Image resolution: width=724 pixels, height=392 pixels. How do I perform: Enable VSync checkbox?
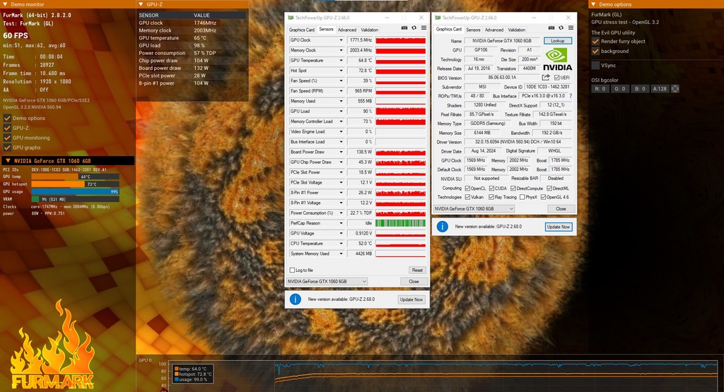[595, 66]
